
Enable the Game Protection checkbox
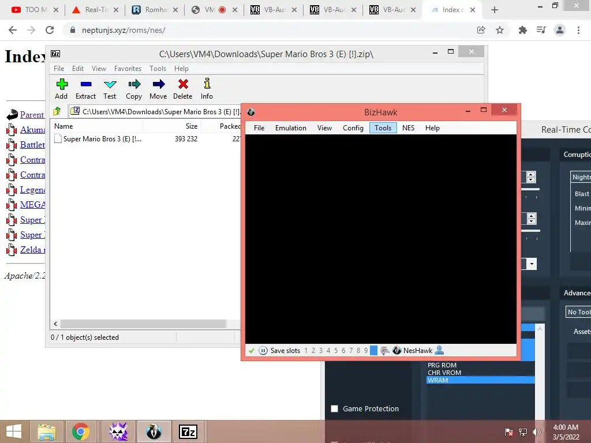[334, 409]
